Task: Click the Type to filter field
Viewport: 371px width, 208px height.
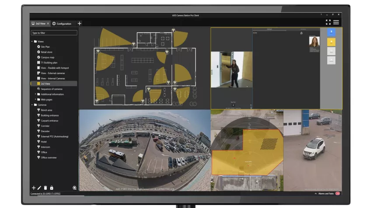Action: click(54, 33)
